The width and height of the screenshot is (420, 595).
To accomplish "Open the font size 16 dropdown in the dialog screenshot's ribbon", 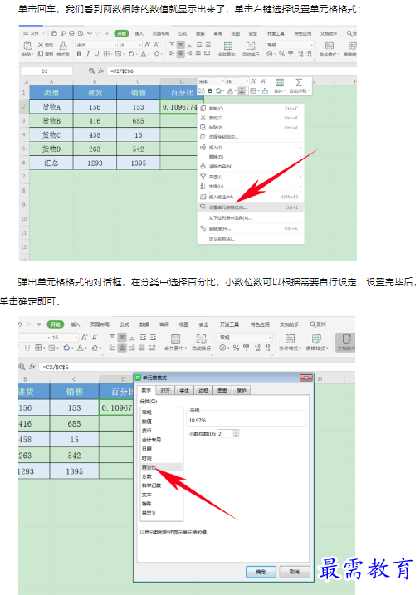I will pyautogui.click(x=76, y=338).
